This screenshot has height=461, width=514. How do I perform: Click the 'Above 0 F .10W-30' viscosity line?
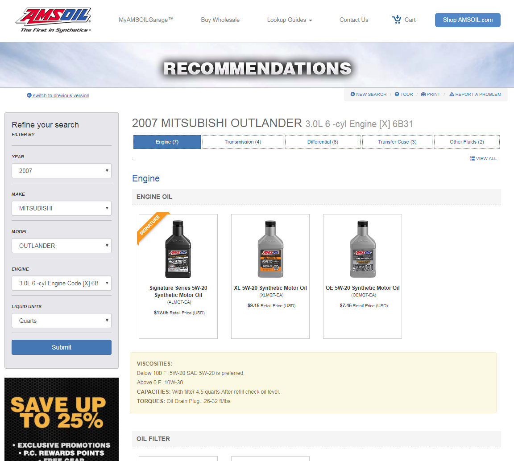[160, 383]
